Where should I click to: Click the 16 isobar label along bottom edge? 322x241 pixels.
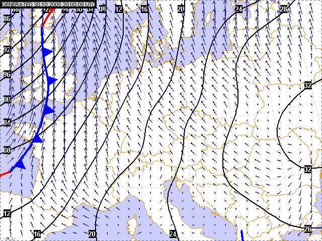[x=37, y=234]
